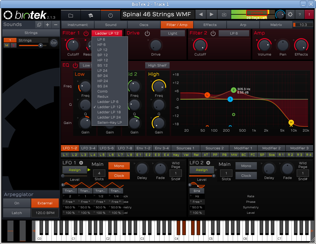The image size is (316, 244).
Task: Open the Strings category selector
Action: pyautogui.click(x=31, y=33)
